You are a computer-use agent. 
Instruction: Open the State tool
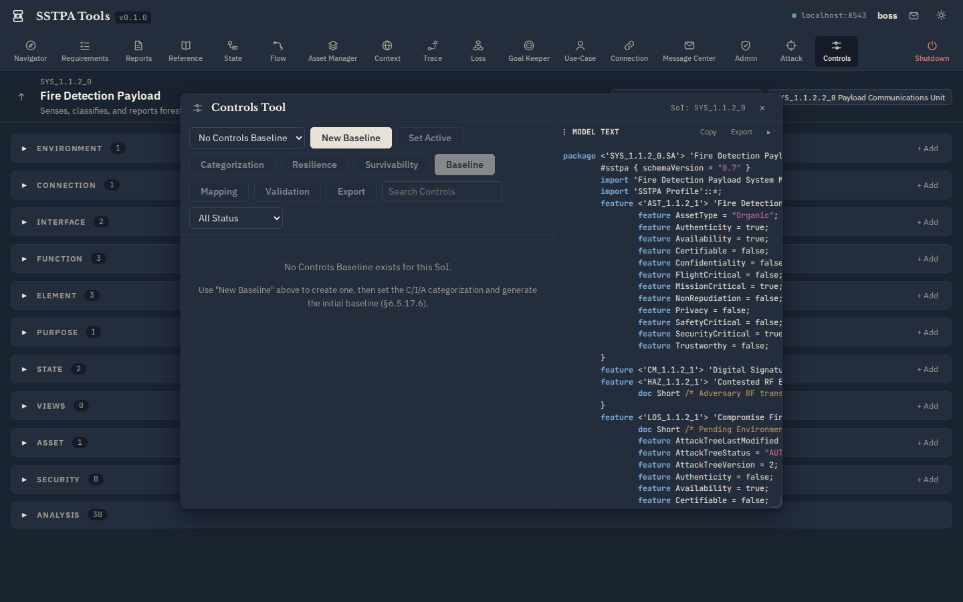tap(233, 51)
